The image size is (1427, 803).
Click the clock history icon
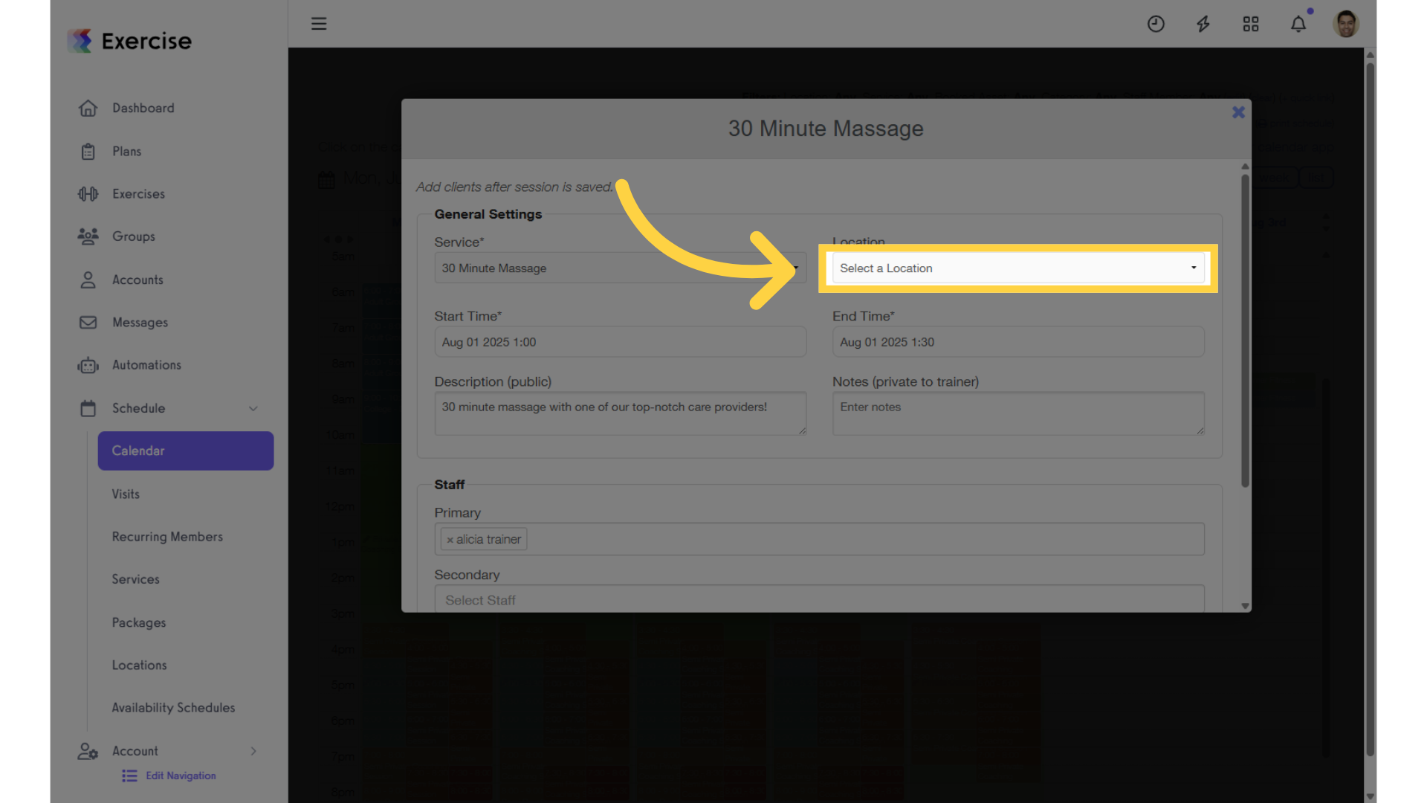tap(1156, 24)
